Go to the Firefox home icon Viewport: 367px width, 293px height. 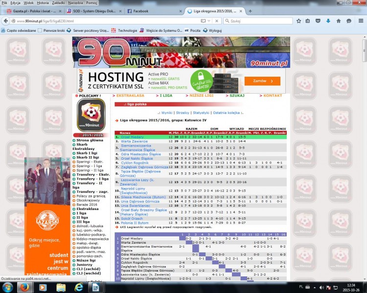point(339,21)
